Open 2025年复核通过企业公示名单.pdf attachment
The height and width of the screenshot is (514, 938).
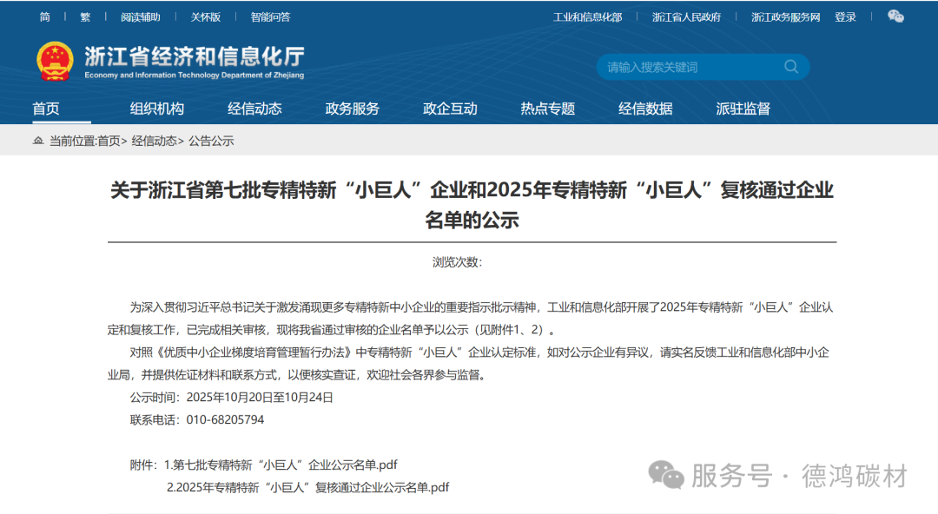click(x=307, y=487)
